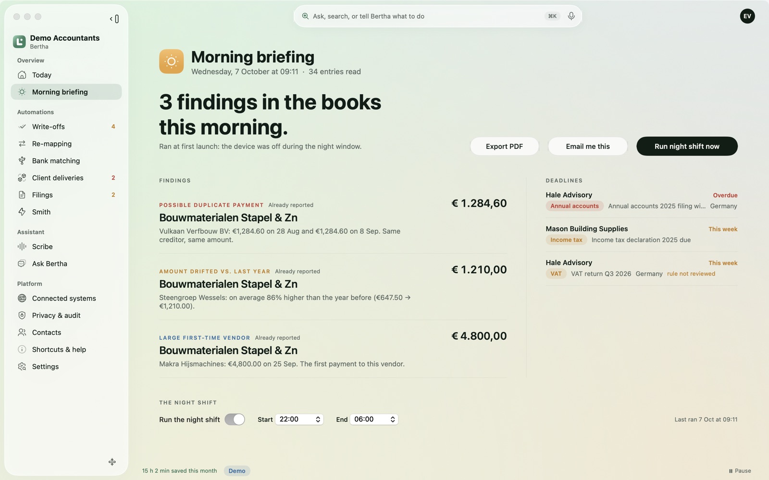The width and height of the screenshot is (769, 480).
Task: Click the search and ask Bertha field
Action: click(437, 16)
